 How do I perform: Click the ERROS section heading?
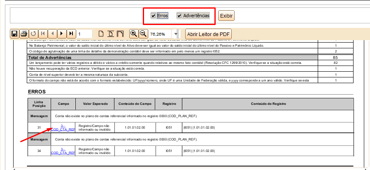[x=37, y=92]
